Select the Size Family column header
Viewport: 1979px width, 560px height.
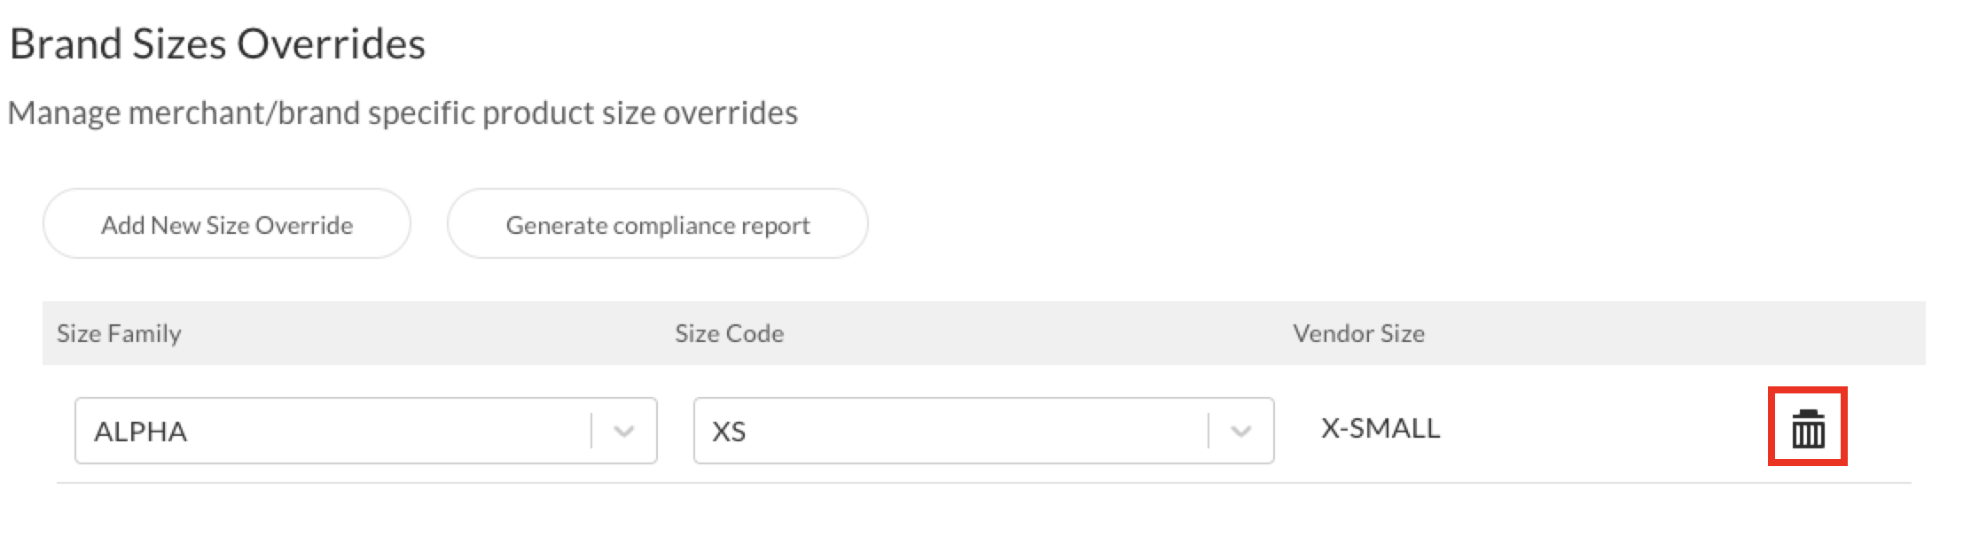point(119,333)
